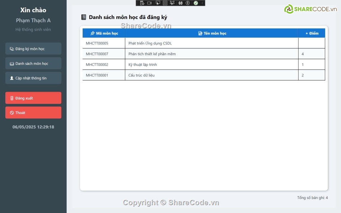
Task: Select the cell MHCTT00005
Action: coord(104,43)
